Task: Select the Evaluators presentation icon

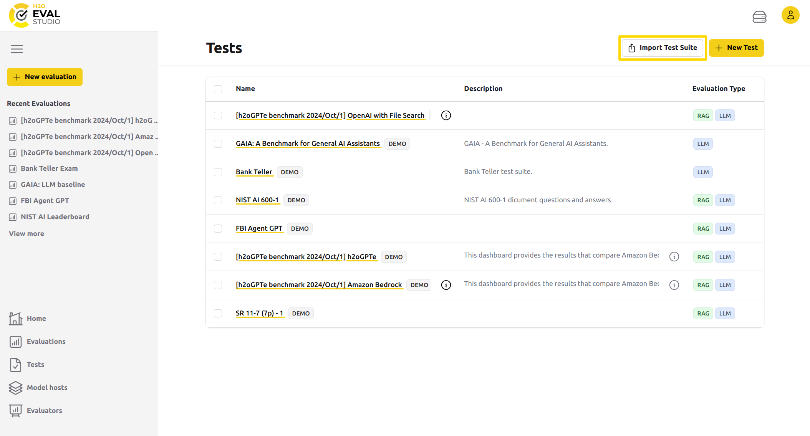Action: click(15, 410)
